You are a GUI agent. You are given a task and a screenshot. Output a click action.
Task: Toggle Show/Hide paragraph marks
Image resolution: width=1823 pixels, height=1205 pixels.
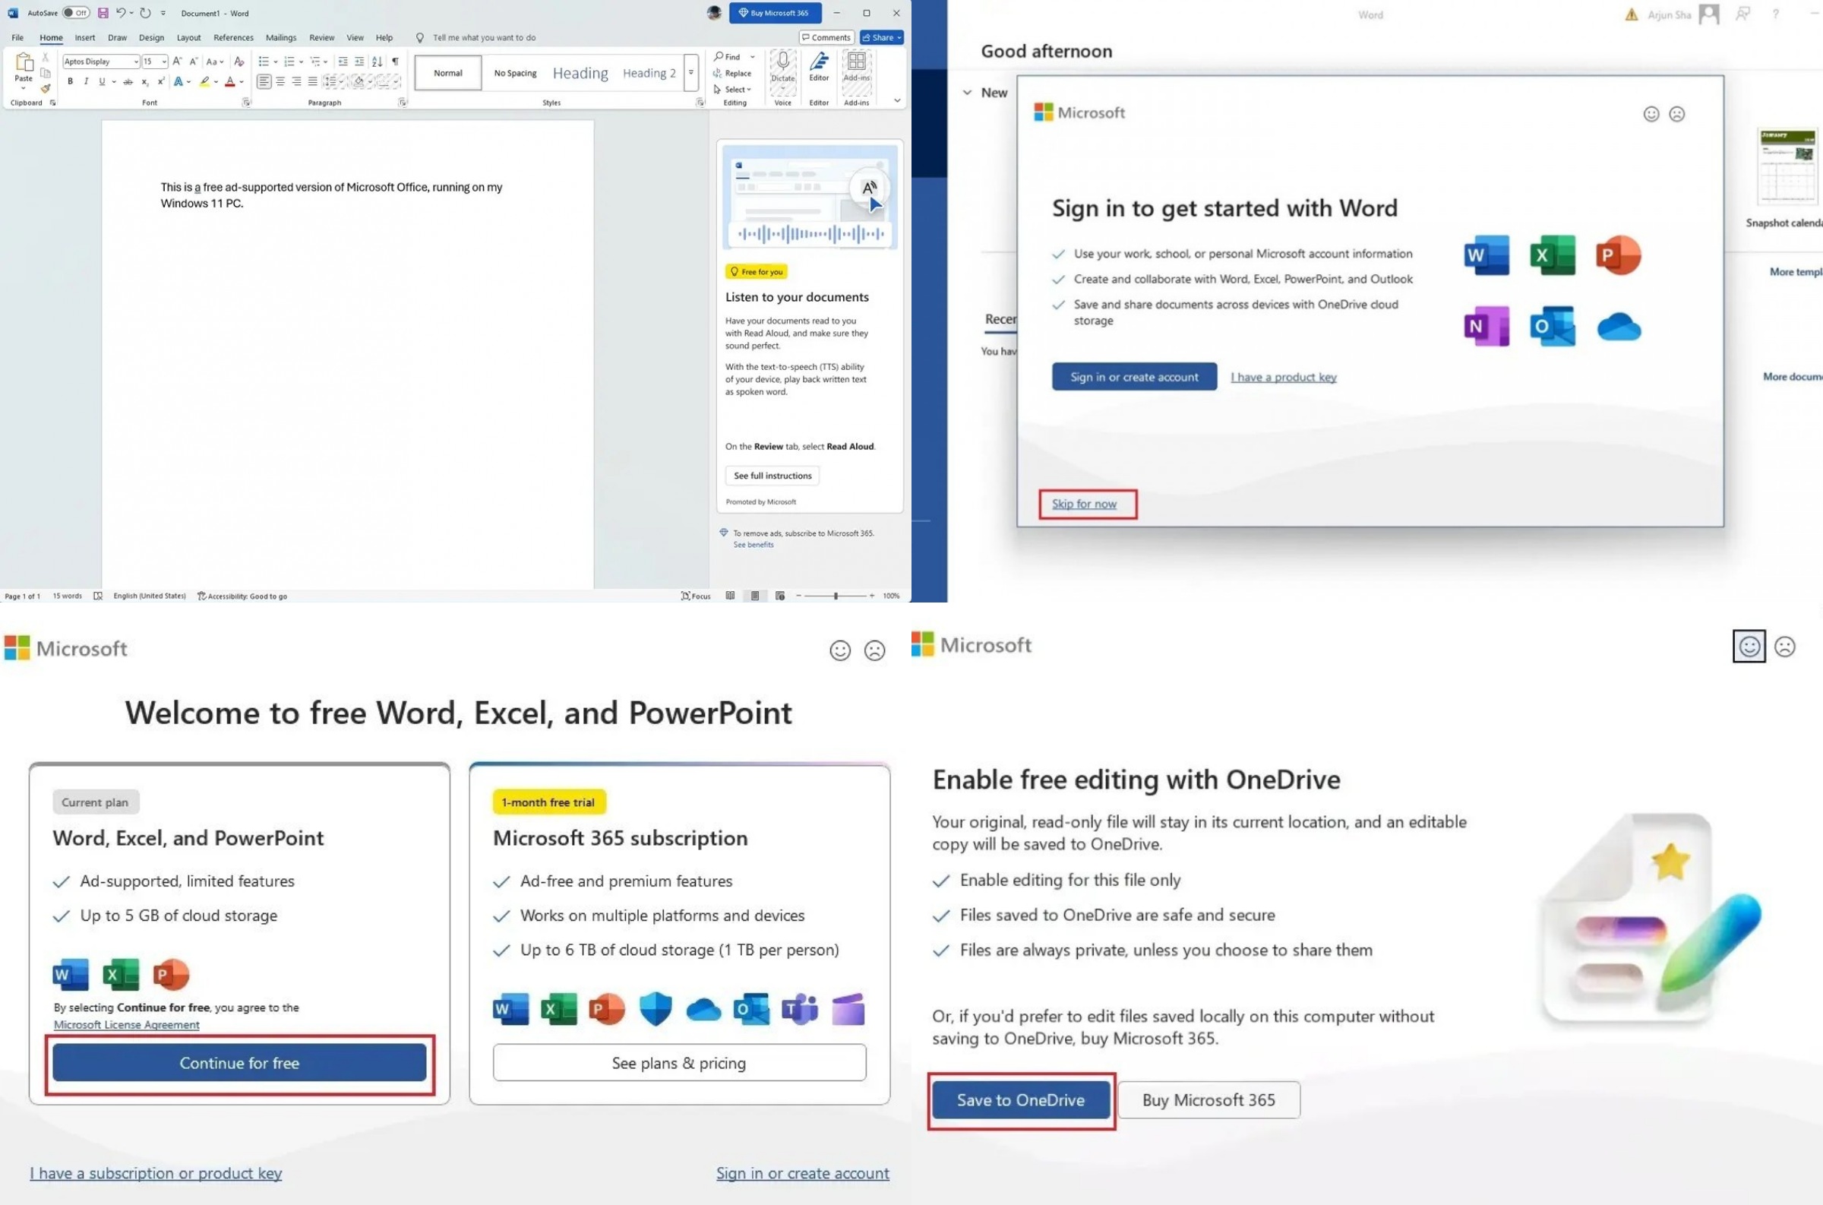coord(395,62)
